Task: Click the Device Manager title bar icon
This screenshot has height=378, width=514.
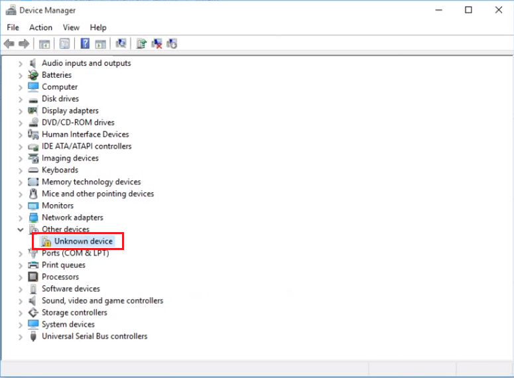Action: [11, 10]
